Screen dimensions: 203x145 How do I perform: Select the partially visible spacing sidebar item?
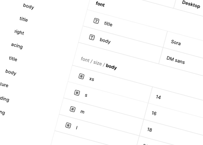17,46
